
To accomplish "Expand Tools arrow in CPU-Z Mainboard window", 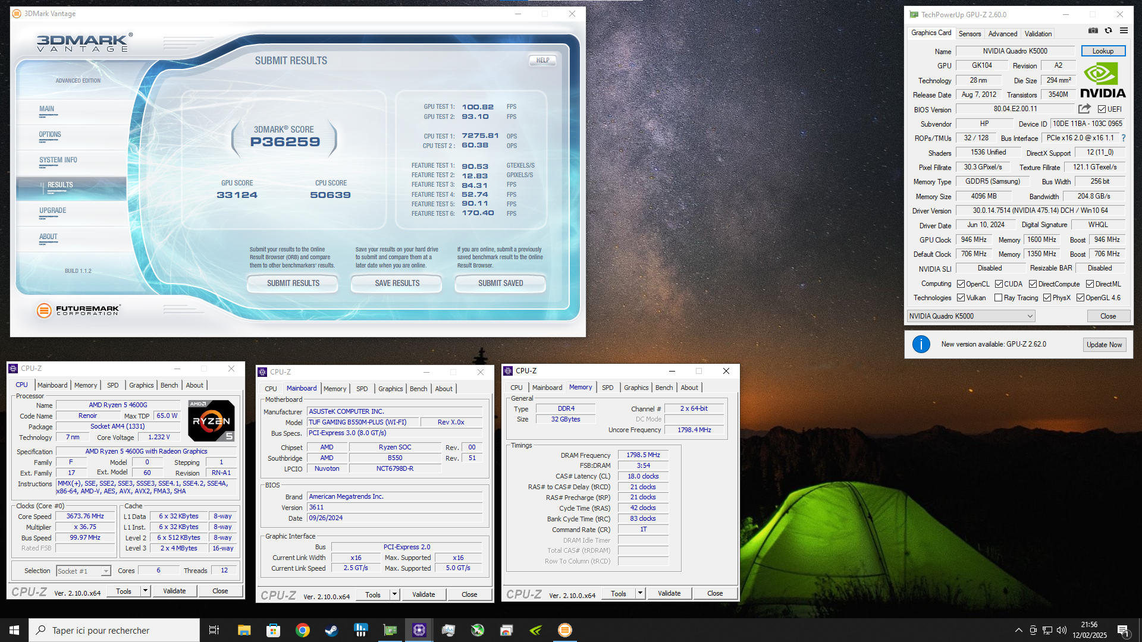I will 394,594.
